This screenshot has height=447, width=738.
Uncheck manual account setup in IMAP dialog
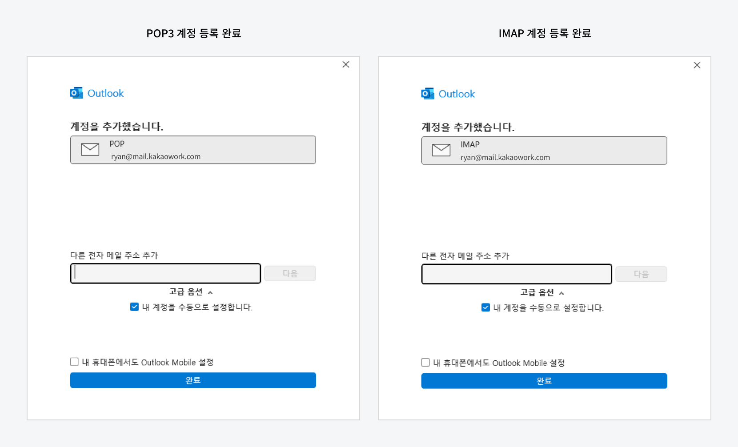(x=485, y=307)
